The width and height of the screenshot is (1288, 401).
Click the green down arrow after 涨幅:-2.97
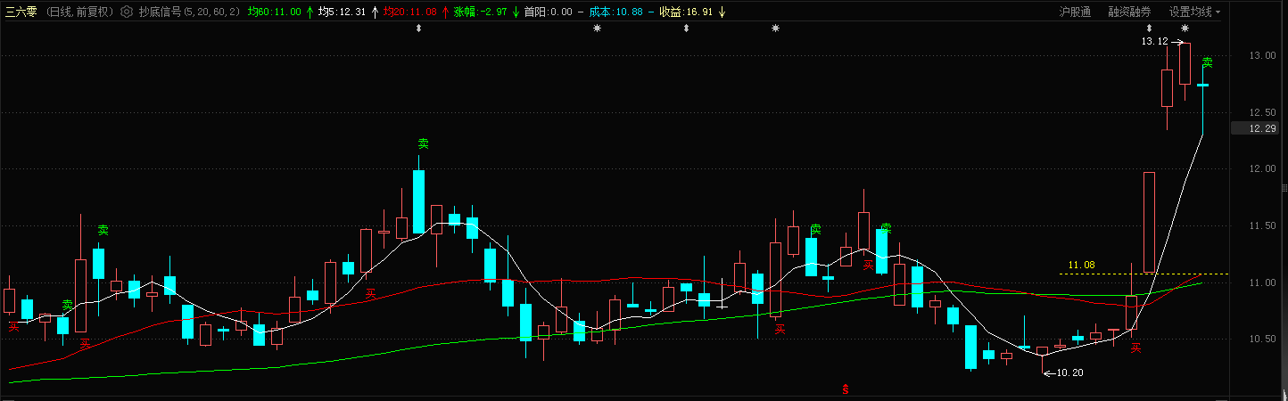[515, 12]
